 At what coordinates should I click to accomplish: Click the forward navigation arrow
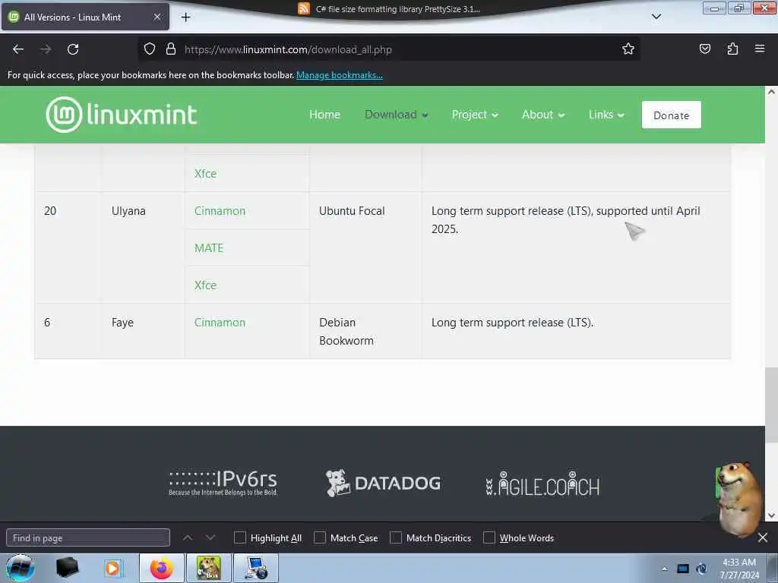point(46,49)
